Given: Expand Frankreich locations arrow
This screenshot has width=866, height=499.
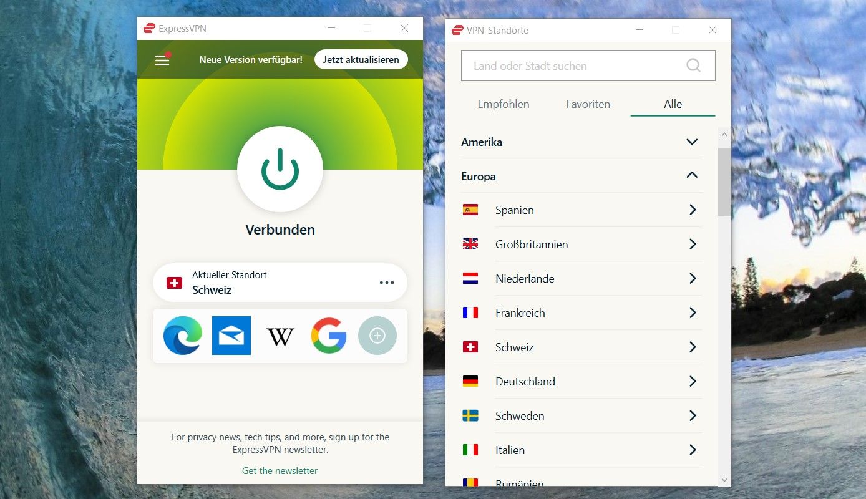Looking at the screenshot, I should pos(693,313).
